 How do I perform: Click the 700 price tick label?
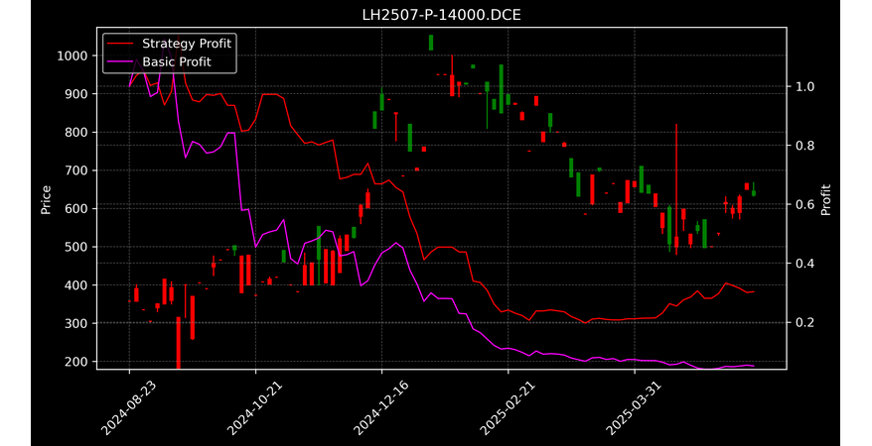[x=76, y=170]
